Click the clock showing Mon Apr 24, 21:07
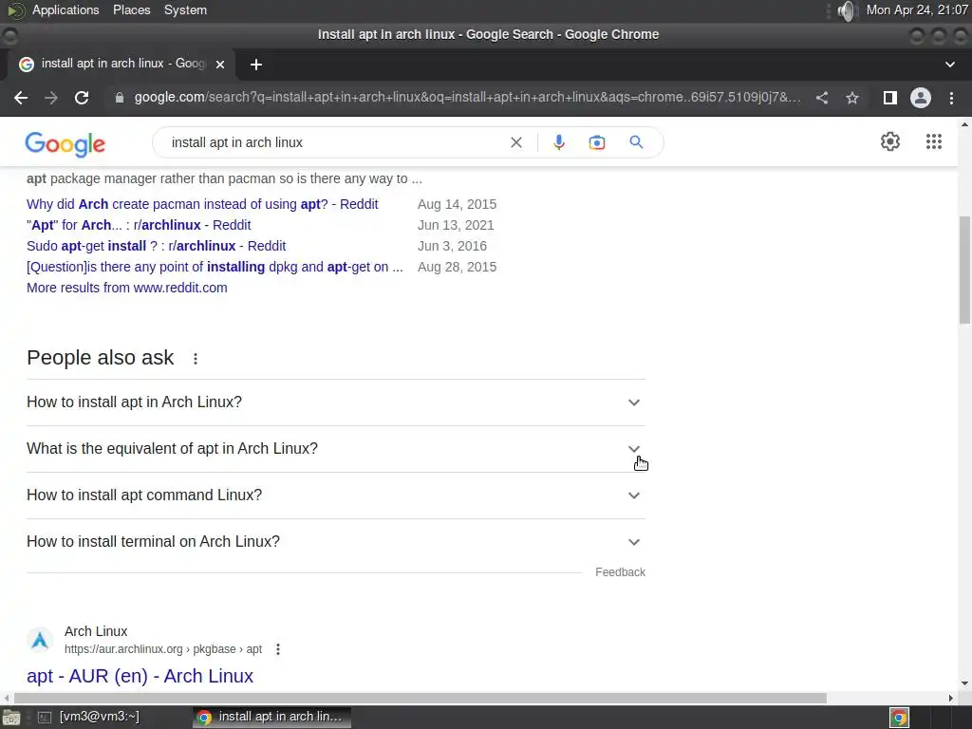Viewport: 972px width, 729px height. pos(917,9)
